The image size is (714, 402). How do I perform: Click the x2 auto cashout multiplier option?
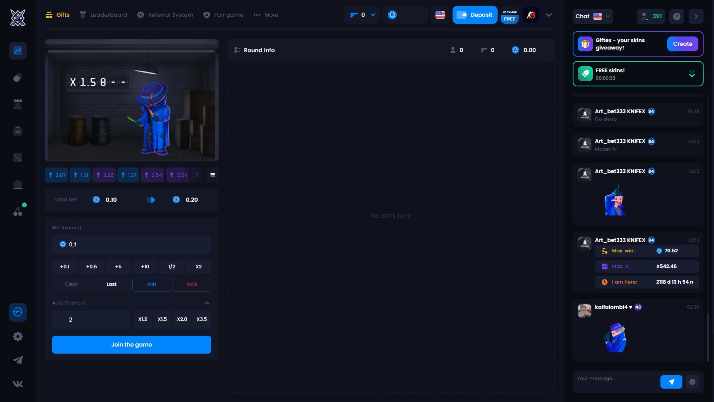tap(182, 319)
